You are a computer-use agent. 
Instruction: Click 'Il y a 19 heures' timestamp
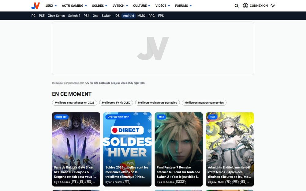(x=114, y=182)
